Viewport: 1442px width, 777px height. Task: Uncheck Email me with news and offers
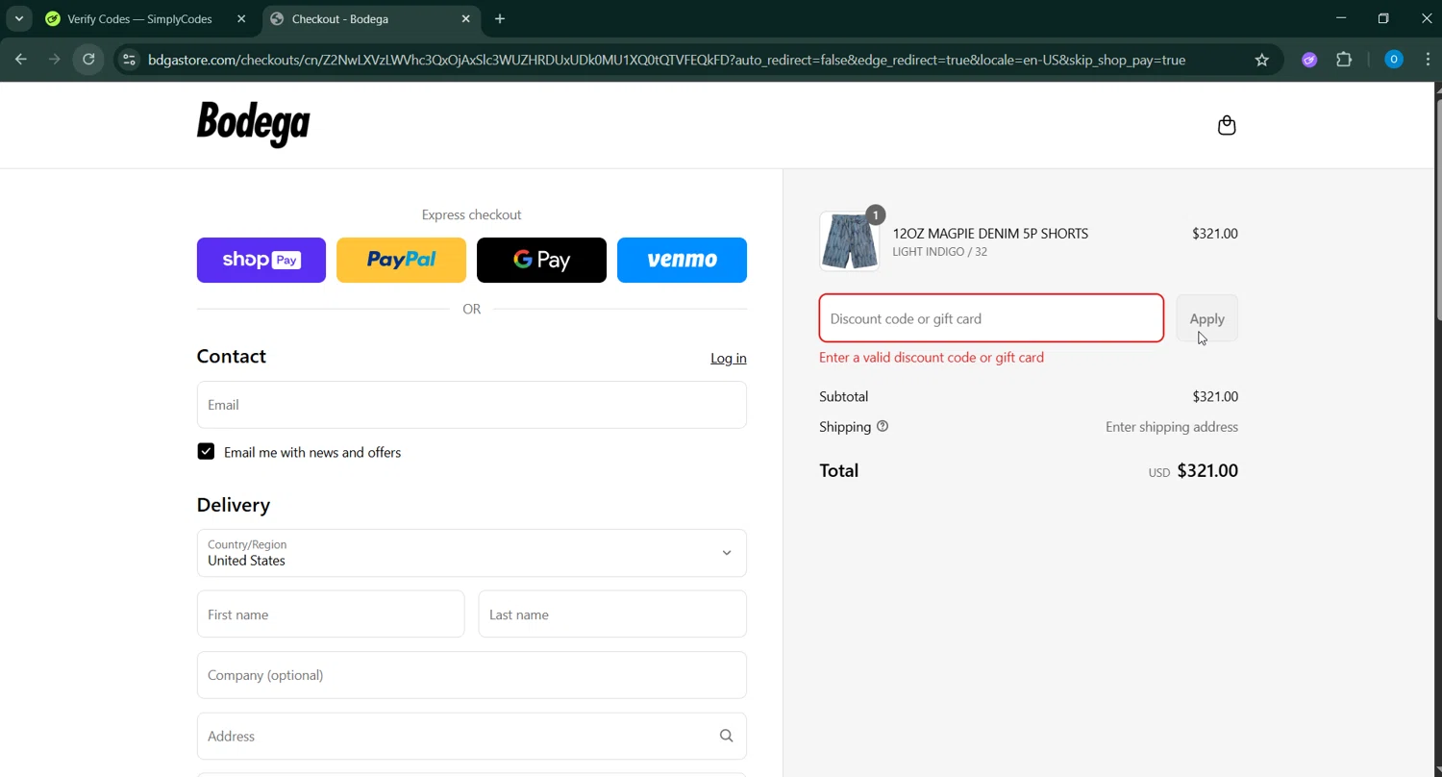206,452
